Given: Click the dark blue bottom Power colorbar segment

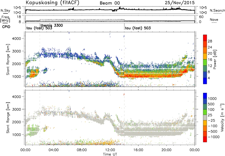Looking at the screenshot, I should 205,81.
